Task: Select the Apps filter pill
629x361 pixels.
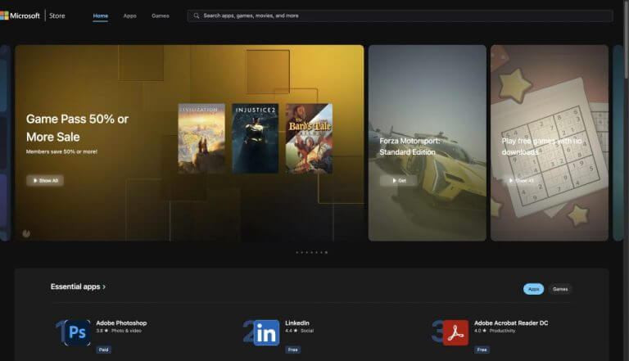Action: point(533,289)
